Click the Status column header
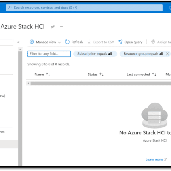This screenshot has height=171, width=171. tap(93, 74)
